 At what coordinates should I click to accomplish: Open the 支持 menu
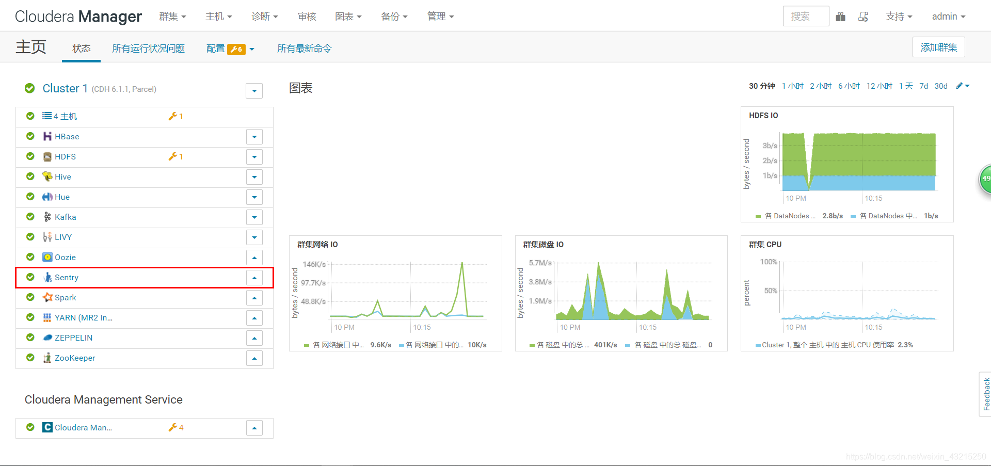[x=899, y=17]
